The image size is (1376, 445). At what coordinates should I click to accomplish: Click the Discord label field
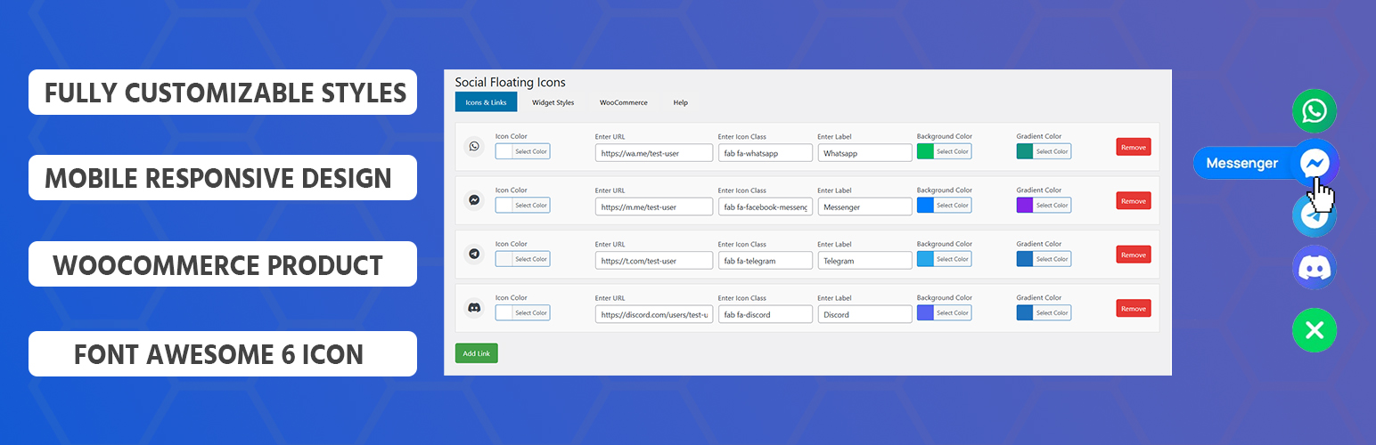click(864, 314)
